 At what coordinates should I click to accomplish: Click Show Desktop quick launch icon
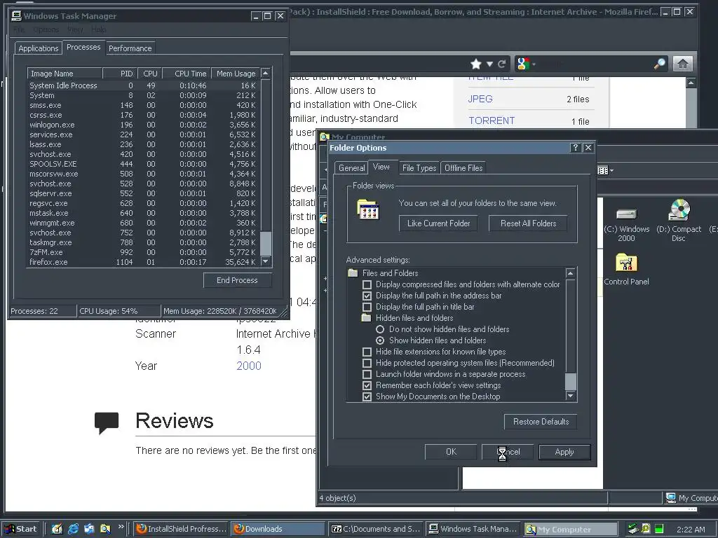[57, 529]
